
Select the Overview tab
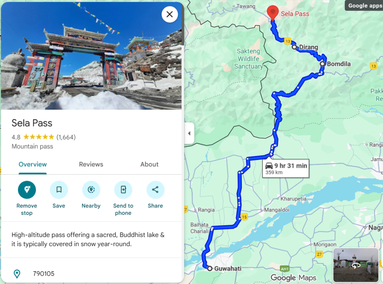pyautogui.click(x=33, y=164)
